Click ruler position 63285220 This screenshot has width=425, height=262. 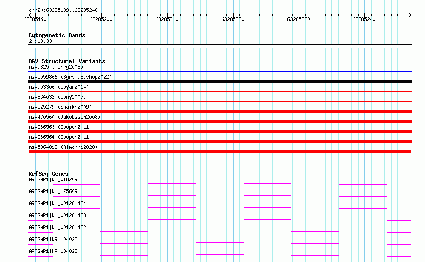click(233, 19)
